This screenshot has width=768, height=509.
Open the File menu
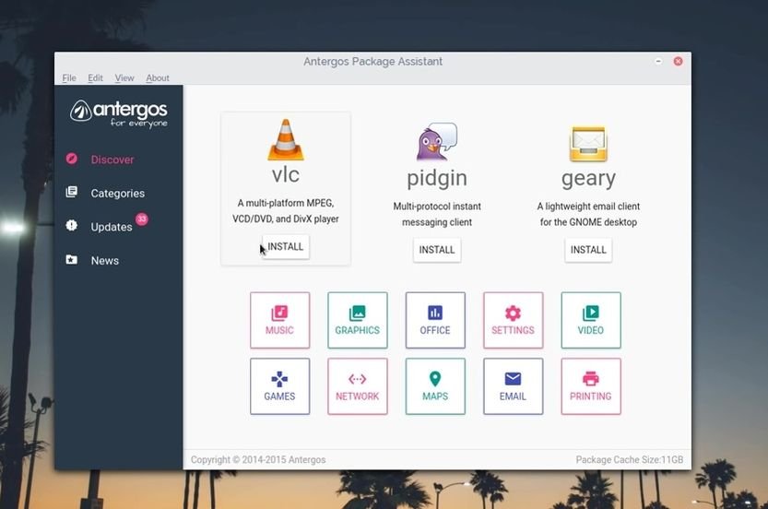[x=69, y=78]
